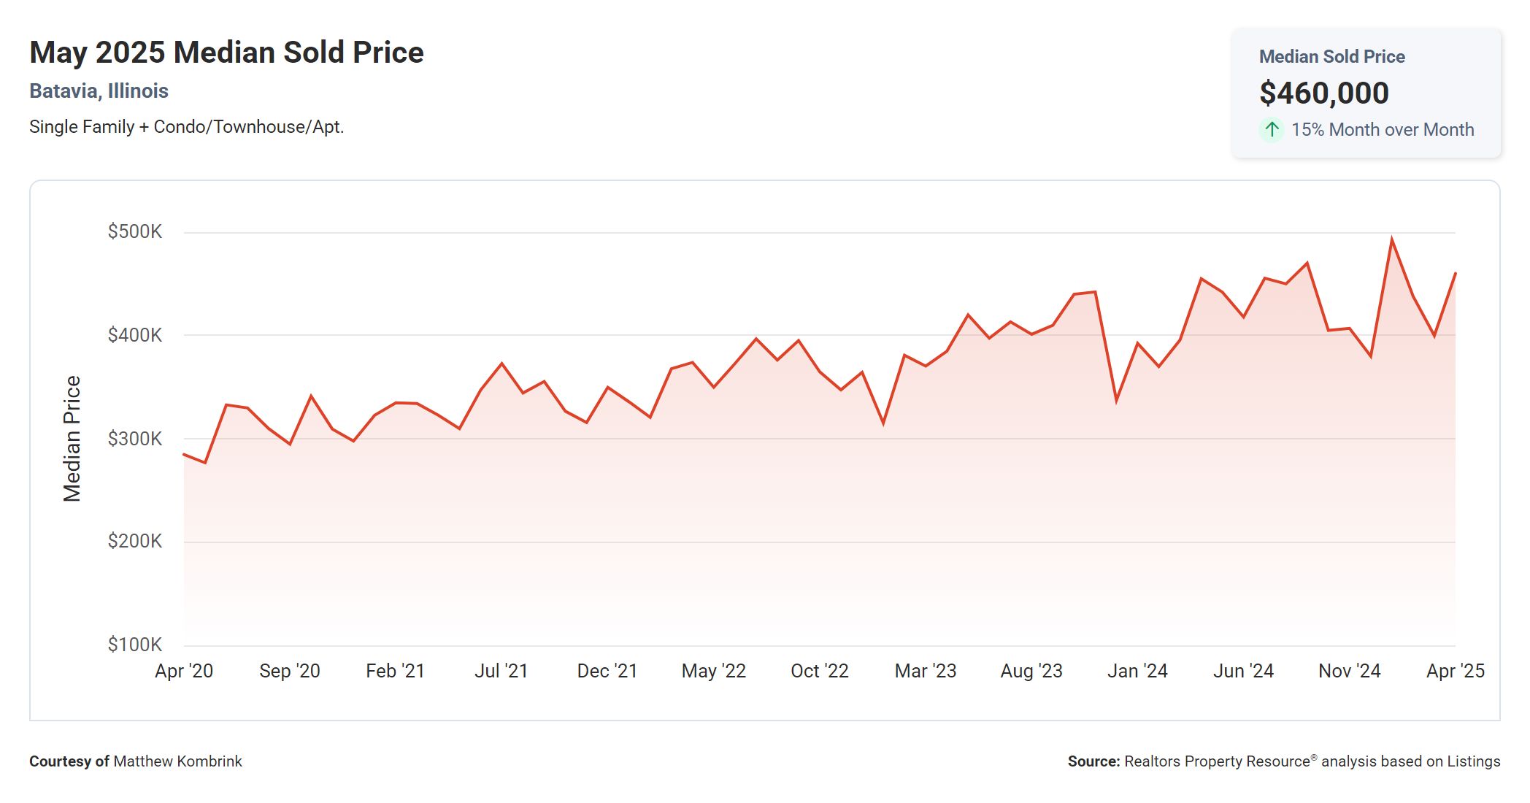Screen dimensions: 1530x803
Task: Click the Apr '20 x-axis label
Action: [x=184, y=670]
